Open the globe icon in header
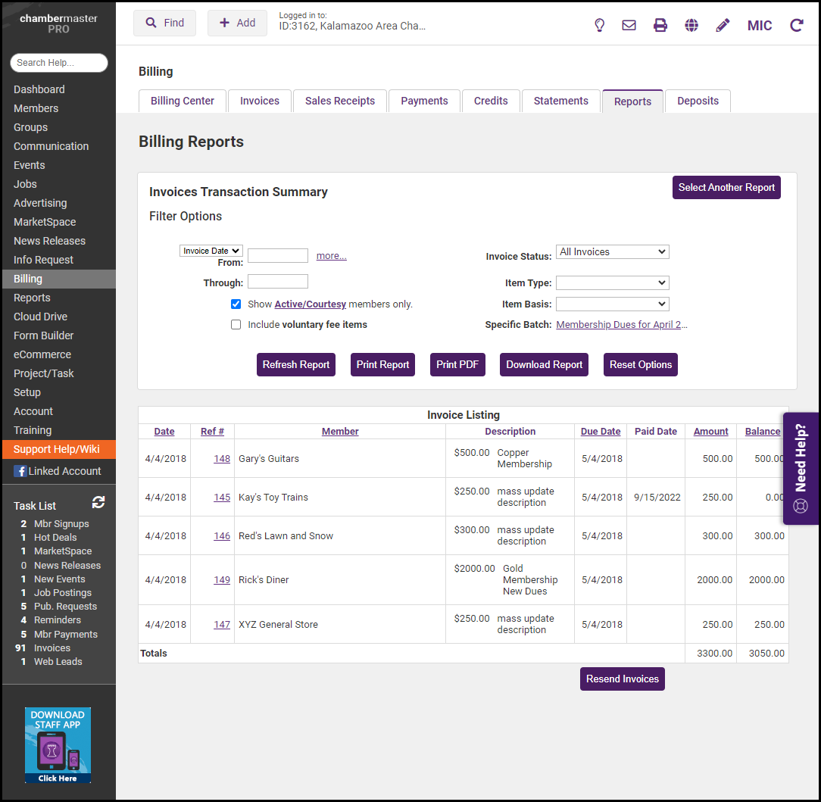821x802 pixels. [691, 25]
